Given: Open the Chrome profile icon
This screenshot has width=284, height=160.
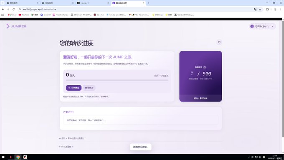Looking at the screenshot, I should (275, 9).
